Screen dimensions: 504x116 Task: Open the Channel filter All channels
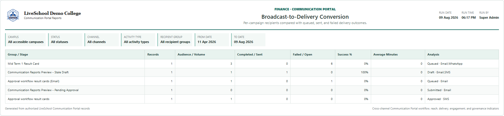tap(102, 40)
